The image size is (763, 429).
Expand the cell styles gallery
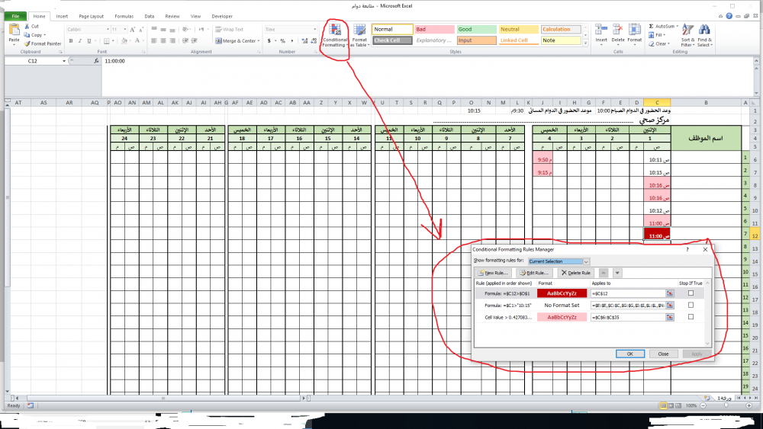585,43
